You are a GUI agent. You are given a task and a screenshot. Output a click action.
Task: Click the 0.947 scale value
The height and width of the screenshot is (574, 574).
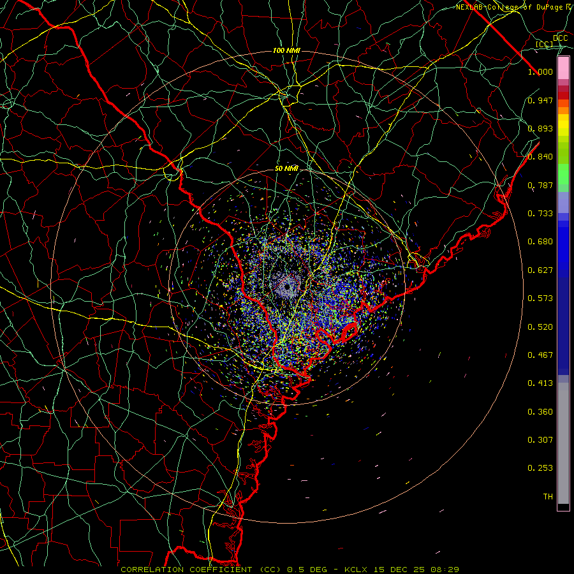540,100
